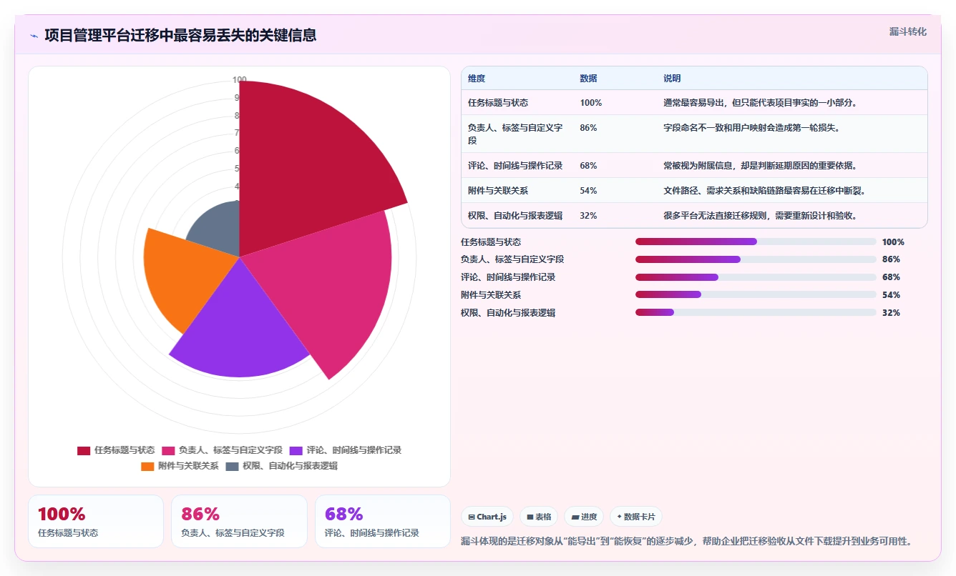Viewport: 956px width, 576px height.
Task: Toggle 附件与关联关系 legend item
Action: coord(180,466)
